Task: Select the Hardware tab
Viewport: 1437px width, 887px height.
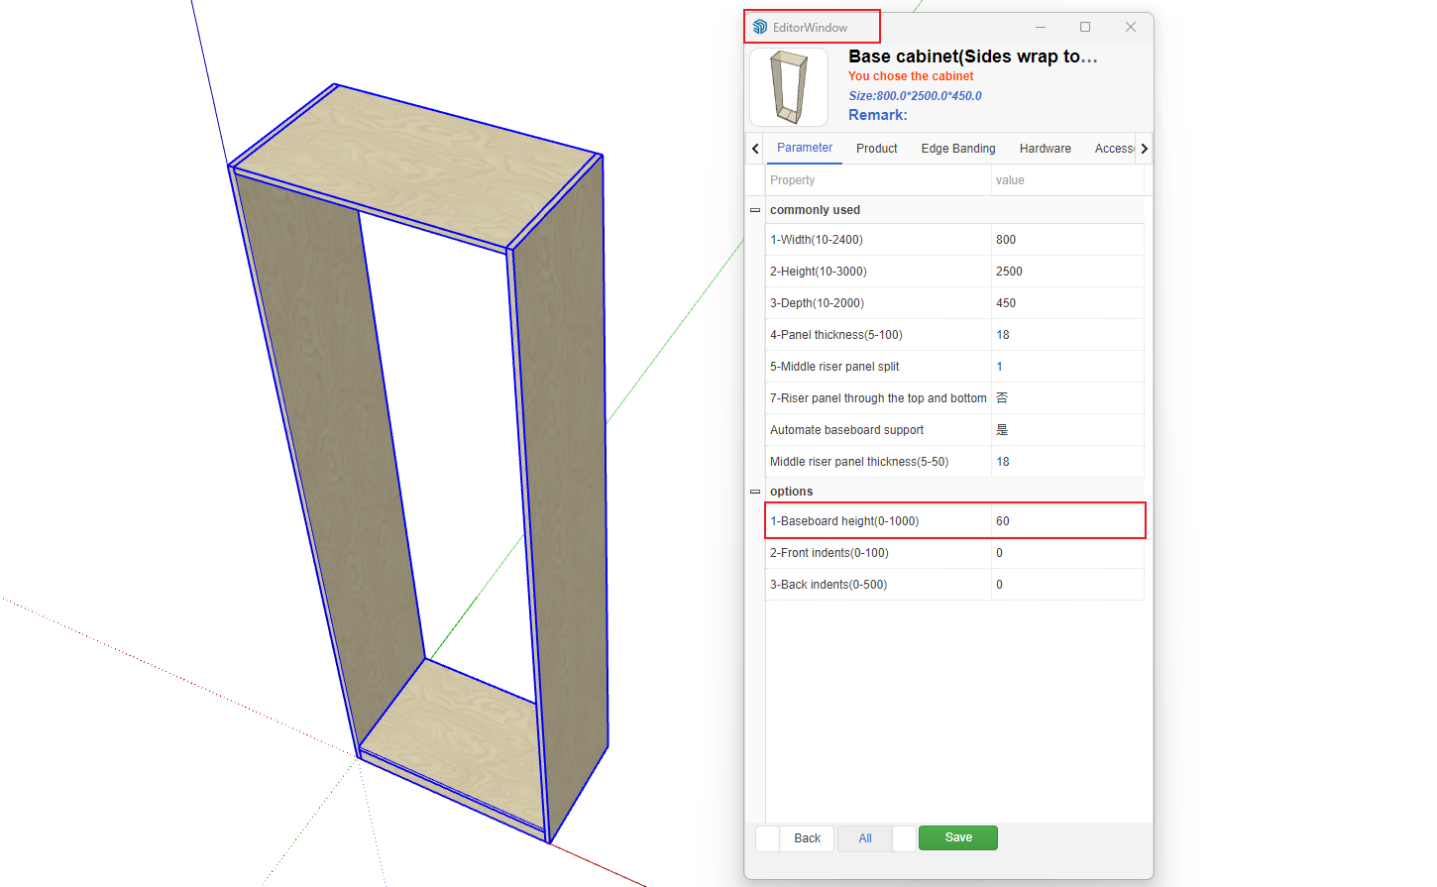Action: (x=1045, y=149)
